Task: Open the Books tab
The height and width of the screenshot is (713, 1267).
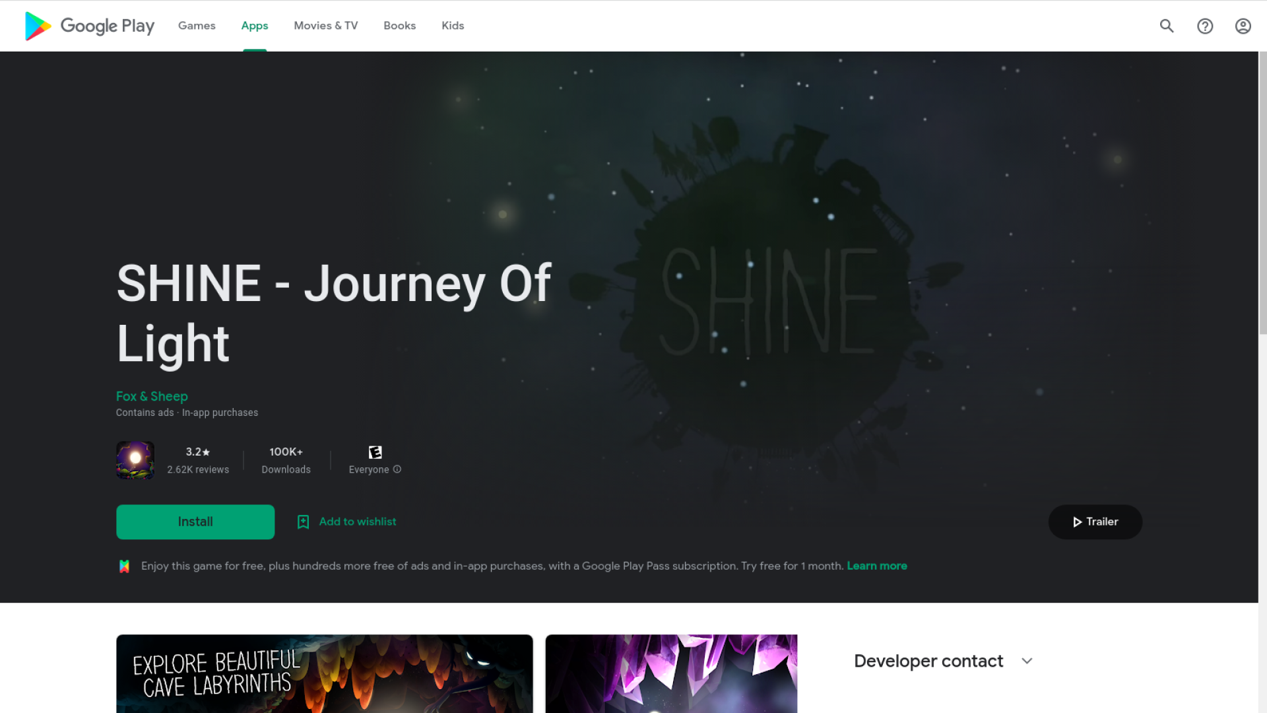Action: coord(399,26)
